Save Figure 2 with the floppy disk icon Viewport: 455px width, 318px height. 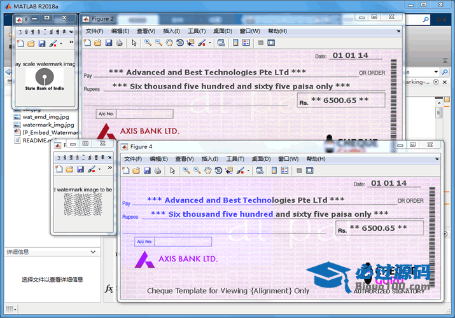109,43
